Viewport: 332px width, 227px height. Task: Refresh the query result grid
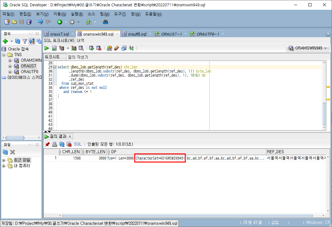(x=62, y=144)
